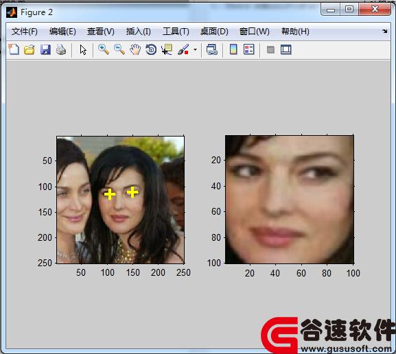Image resolution: width=396 pixels, height=354 pixels.
Task: Toggle the Data Cursor tool
Action: tap(167, 49)
